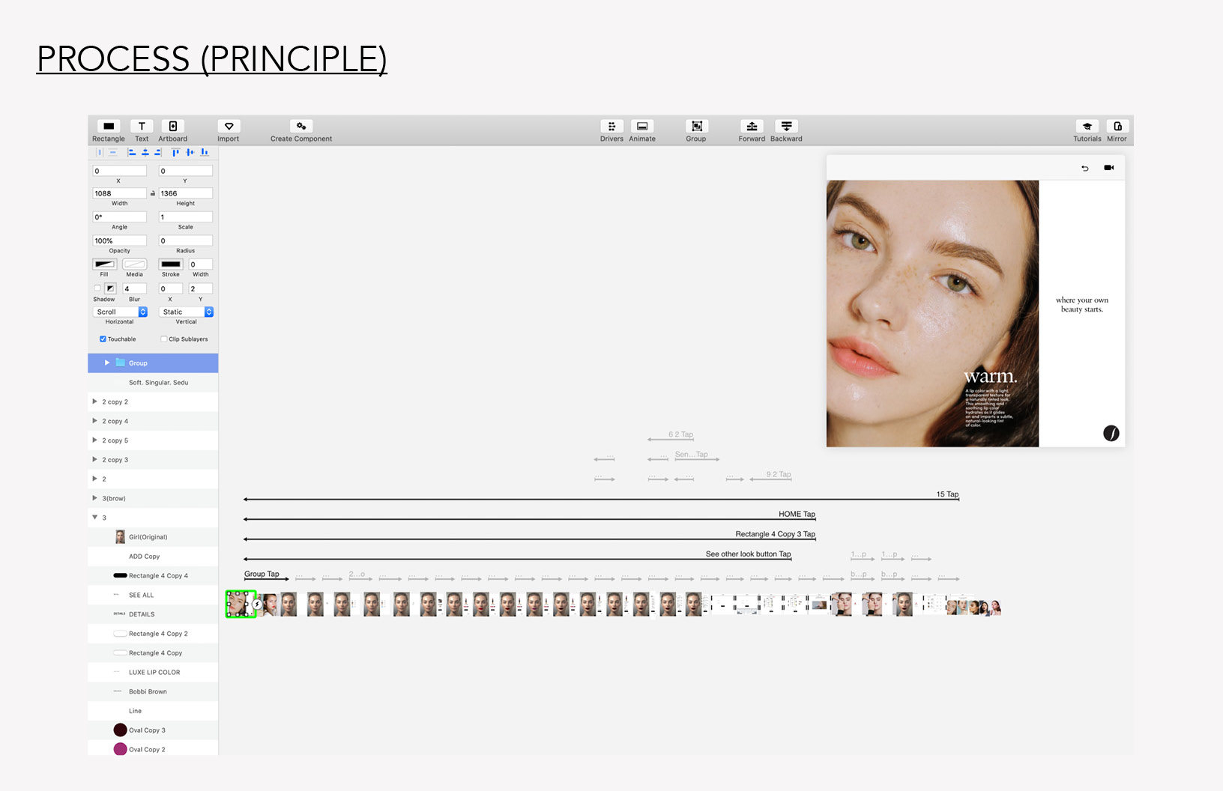Select the 'Soft. Singular. Sedu' text layer
The image size is (1223, 791).
(153, 382)
